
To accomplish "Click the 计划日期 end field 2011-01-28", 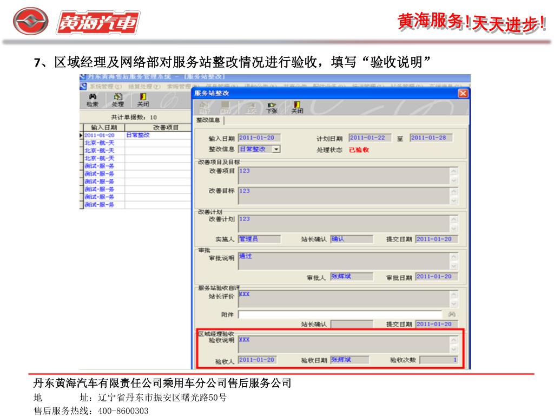I will (x=431, y=138).
